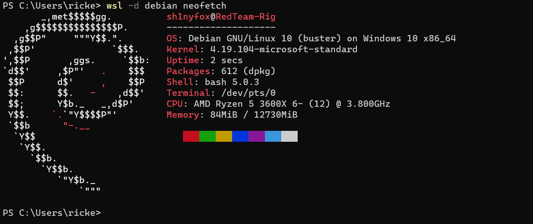Select the yellow color block
Image resolution: width=533 pixels, height=224 pixels.
click(224, 136)
